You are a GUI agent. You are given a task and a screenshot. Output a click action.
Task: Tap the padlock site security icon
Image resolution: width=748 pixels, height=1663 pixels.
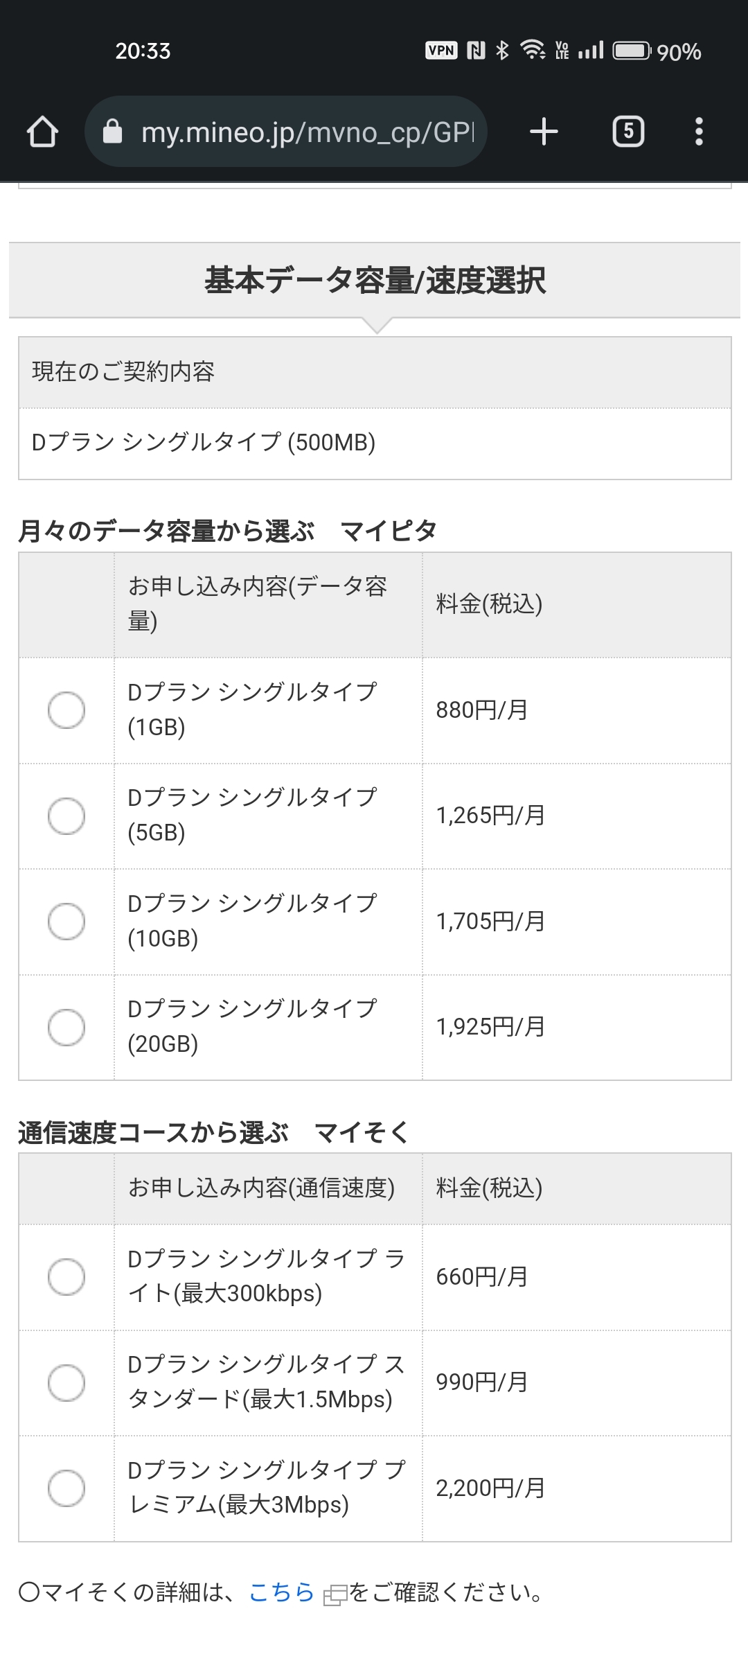[112, 132]
